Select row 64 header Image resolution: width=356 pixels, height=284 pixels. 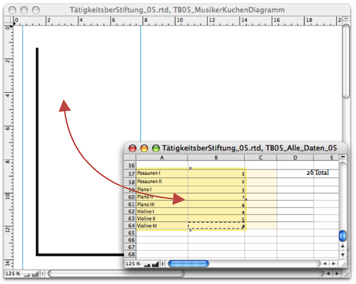pos(130,225)
